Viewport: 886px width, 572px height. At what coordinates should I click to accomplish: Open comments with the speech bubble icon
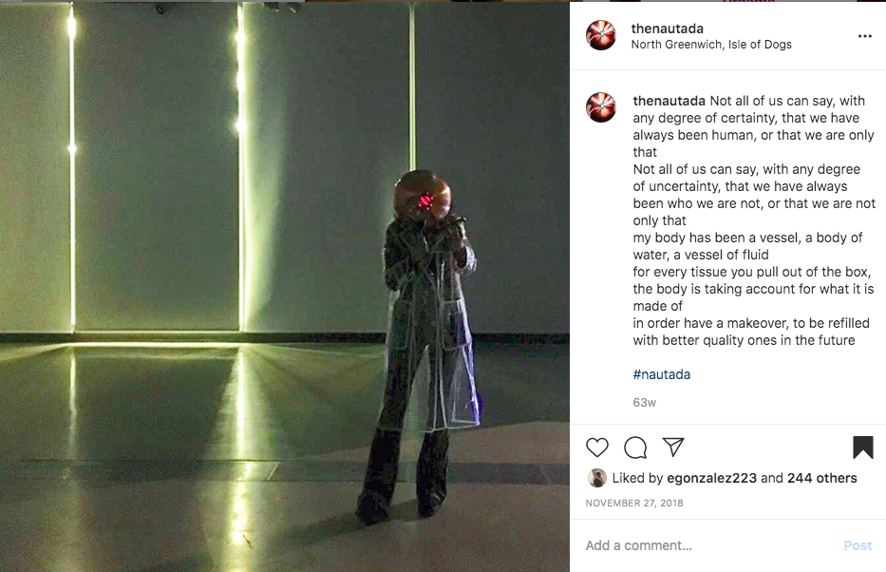tap(635, 448)
